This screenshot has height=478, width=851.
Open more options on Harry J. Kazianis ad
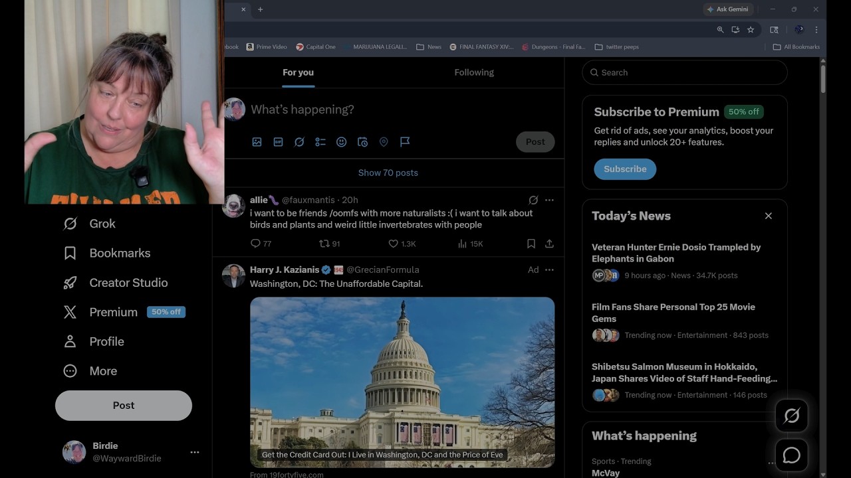549,270
